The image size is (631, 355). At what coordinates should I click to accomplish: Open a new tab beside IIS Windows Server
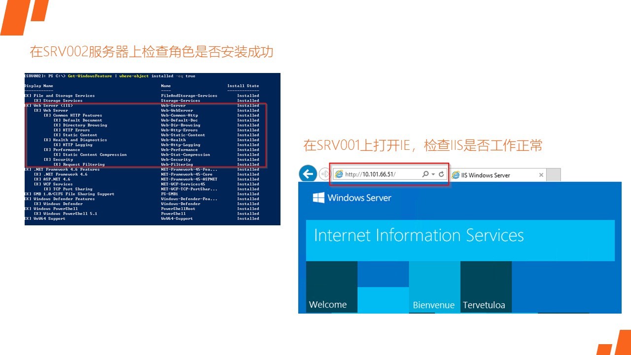point(554,175)
